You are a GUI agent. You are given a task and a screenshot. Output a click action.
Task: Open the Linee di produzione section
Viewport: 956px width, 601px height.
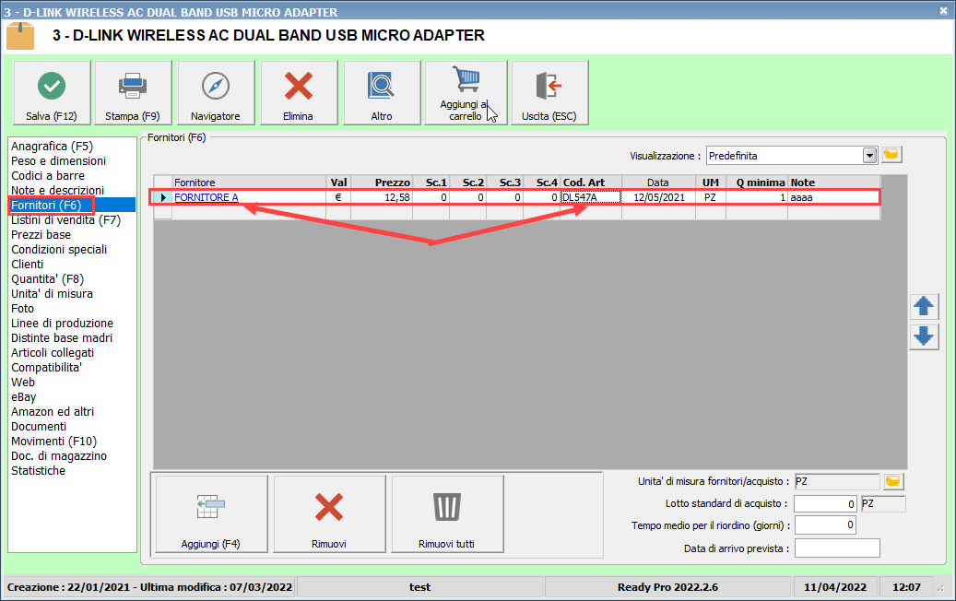pyautogui.click(x=62, y=323)
